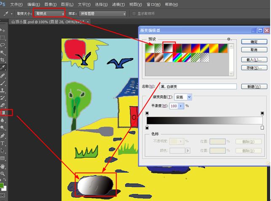Open the gradient presets gear menu
This screenshot has height=201, width=271.
pyautogui.click(x=229, y=39)
